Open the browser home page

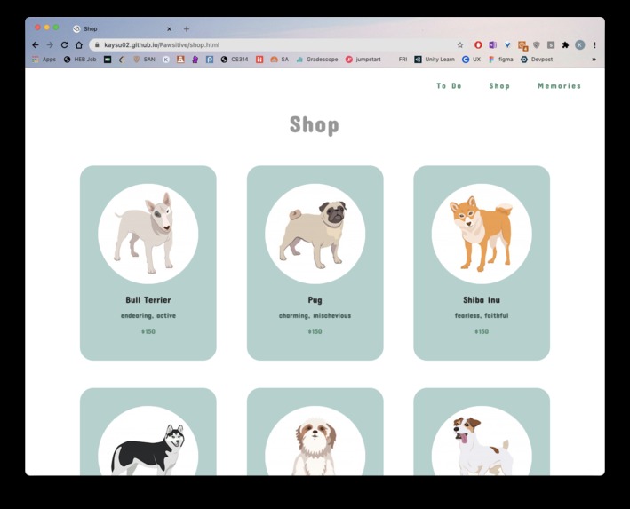(79, 45)
